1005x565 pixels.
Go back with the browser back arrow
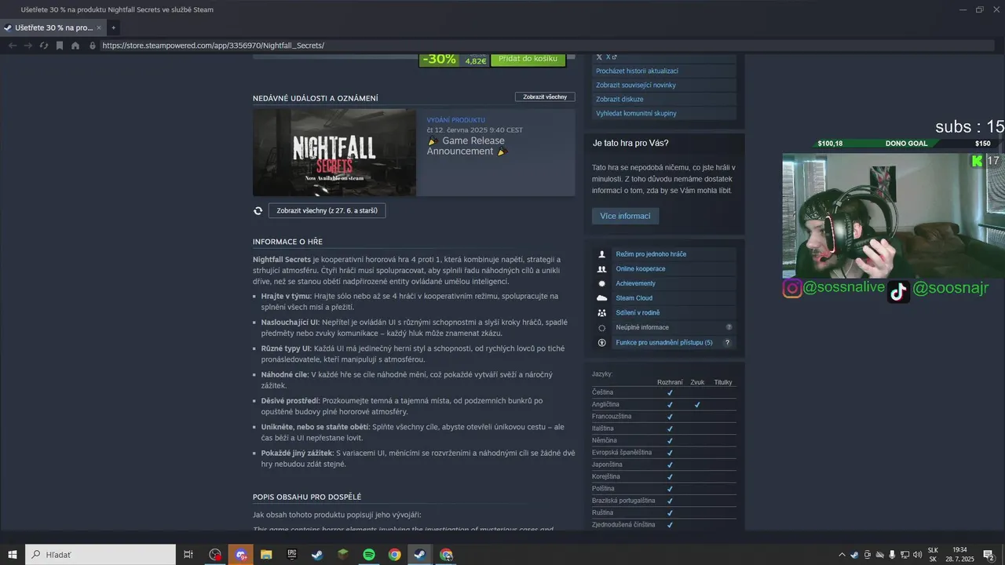[12, 46]
